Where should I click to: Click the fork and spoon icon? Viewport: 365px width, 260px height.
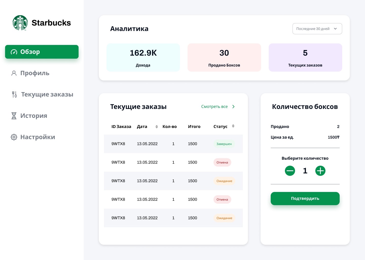[14, 94]
